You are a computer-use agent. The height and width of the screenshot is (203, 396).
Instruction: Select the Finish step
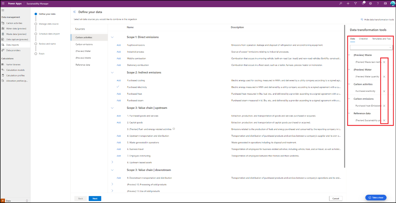tap(42, 54)
